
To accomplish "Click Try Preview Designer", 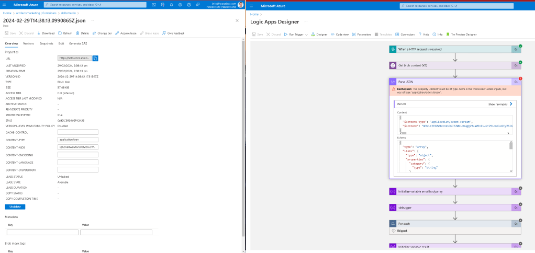I will [x=461, y=34].
